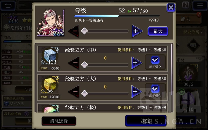Viewport: 208px width, 130px height.
Task: Open the hamburger menu icon
Action: pos(200,6)
